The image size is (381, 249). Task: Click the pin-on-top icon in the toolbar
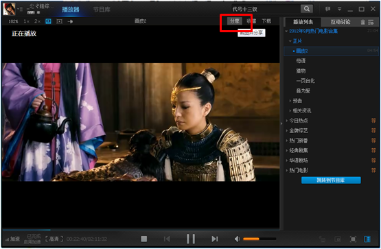coord(70,21)
